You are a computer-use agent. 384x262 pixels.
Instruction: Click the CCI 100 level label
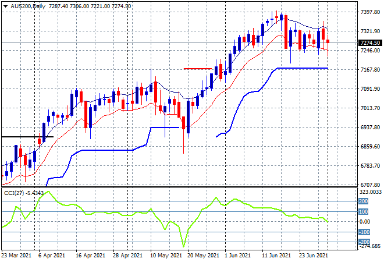[364, 212]
